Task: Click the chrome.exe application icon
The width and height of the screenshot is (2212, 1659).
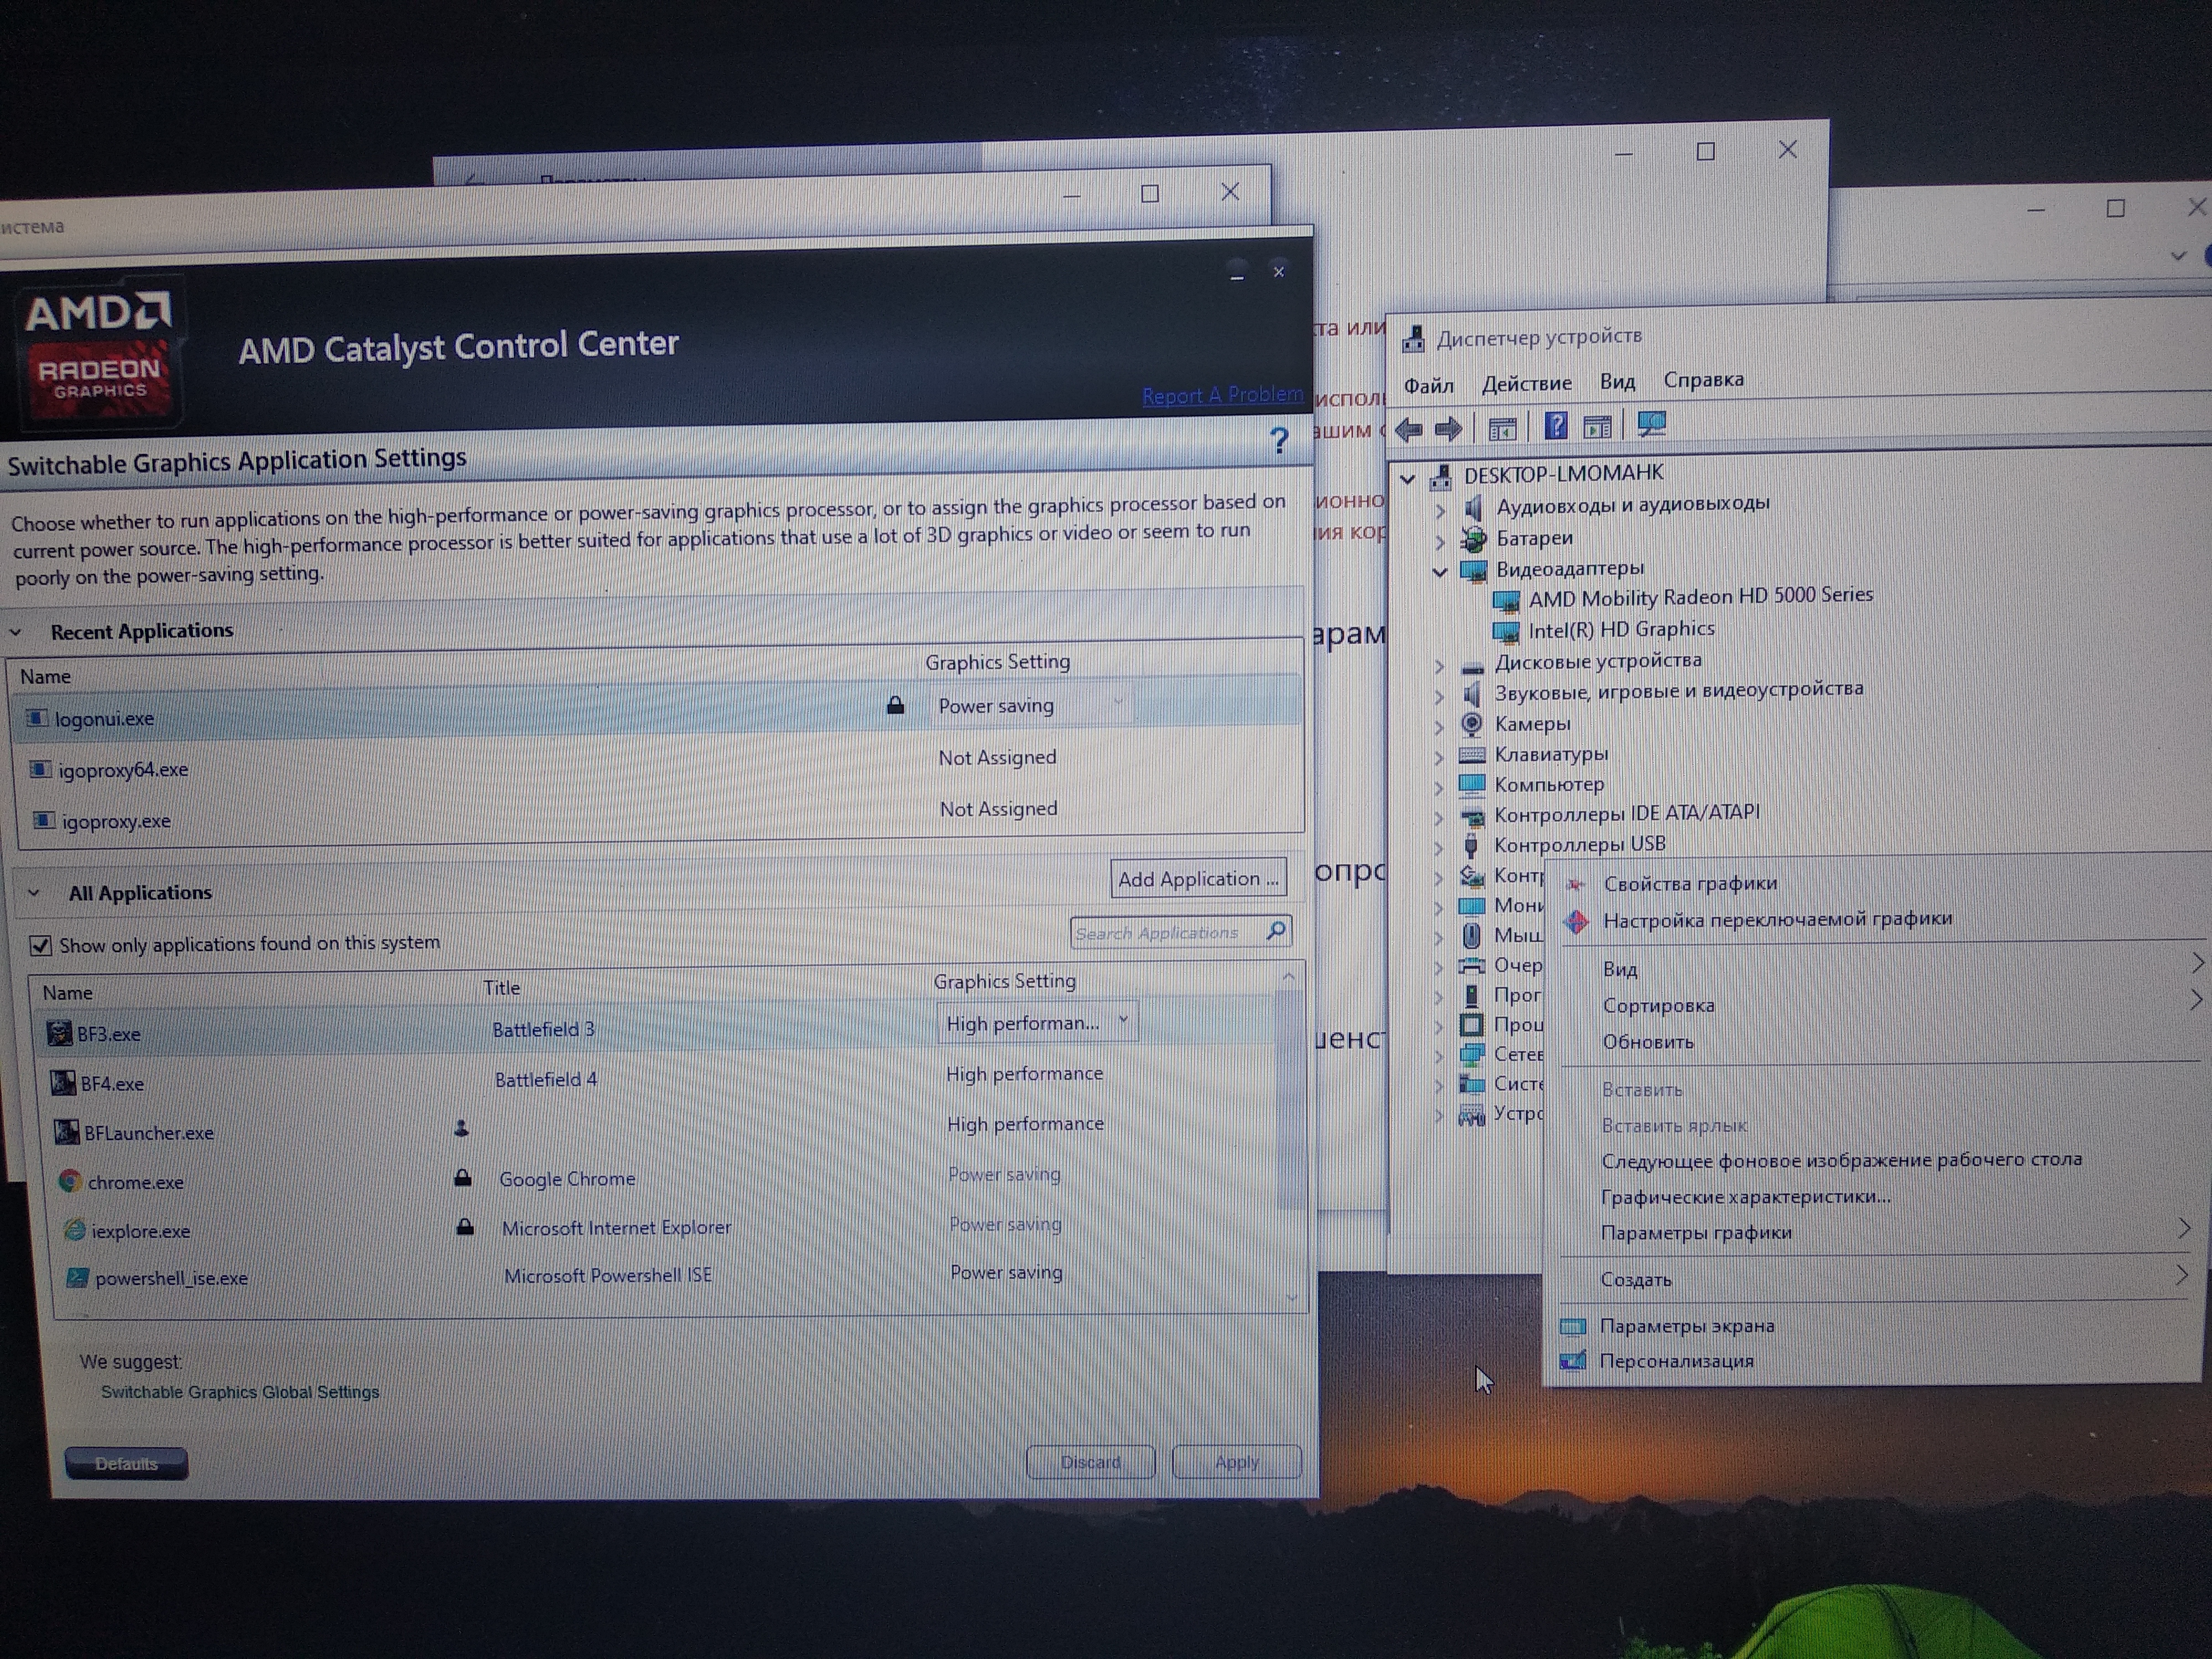Action: tap(70, 1181)
